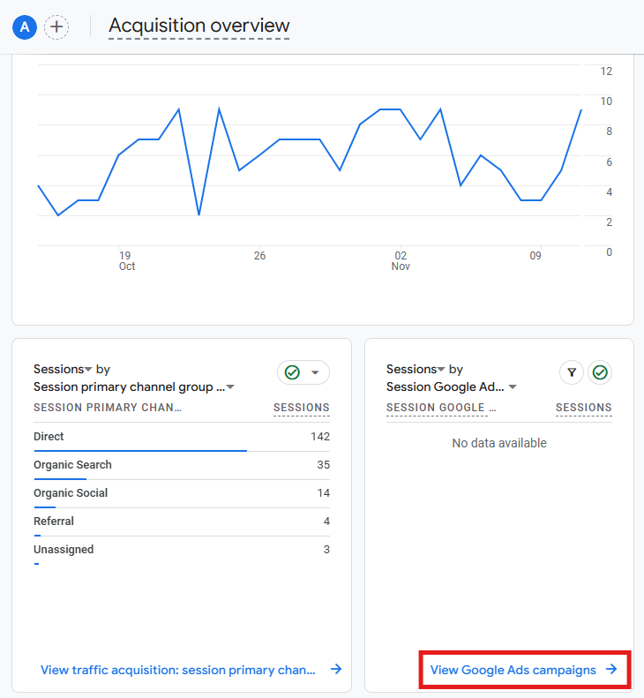Viewport: 644px width, 698px height.
Task: Click the SESSION GOOGLE … column header
Action: click(440, 408)
